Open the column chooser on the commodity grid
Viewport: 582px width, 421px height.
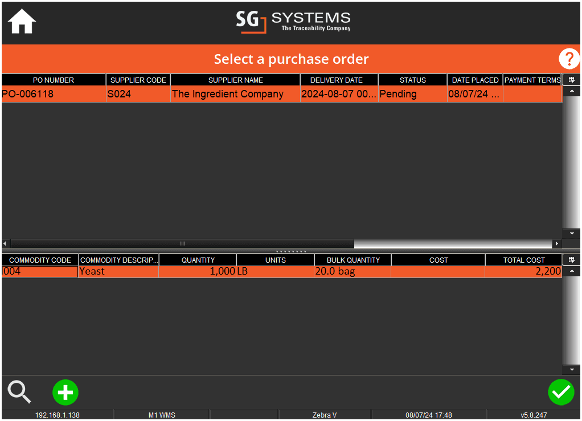[x=571, y=260]
